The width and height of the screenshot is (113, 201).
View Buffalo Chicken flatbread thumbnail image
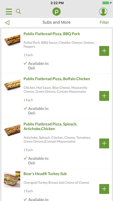tap(12, 85)
